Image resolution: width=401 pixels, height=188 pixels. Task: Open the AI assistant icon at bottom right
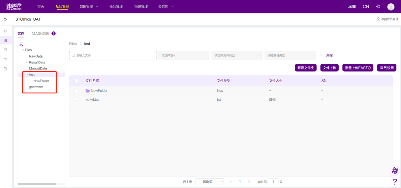395,170
